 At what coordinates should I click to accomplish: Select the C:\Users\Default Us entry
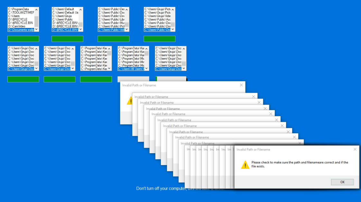[x=65, y=13]
